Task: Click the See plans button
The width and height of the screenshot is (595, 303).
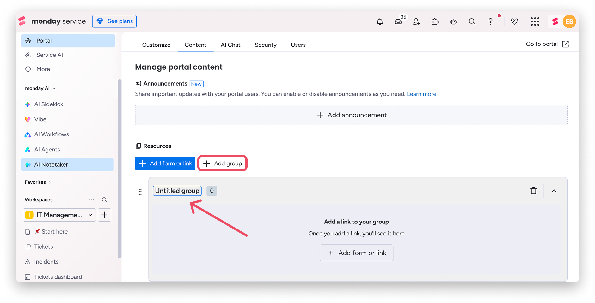Action: [114, 21]
